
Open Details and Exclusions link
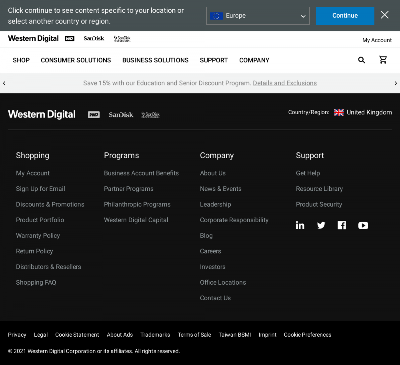click(285, 83)
